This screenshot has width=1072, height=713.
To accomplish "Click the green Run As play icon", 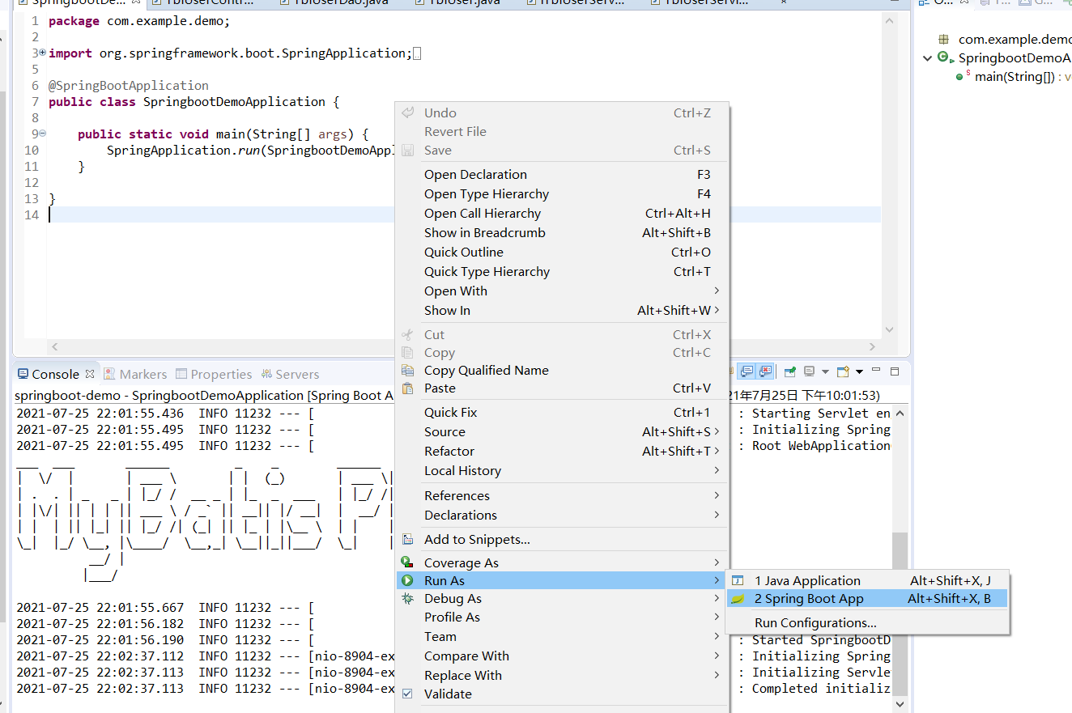I will pos(408,581).
